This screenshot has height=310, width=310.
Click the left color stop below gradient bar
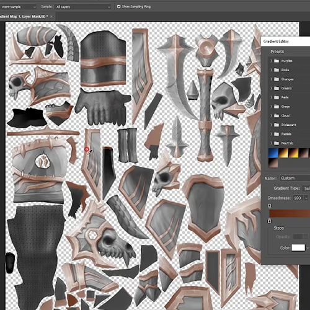(270, 221)
